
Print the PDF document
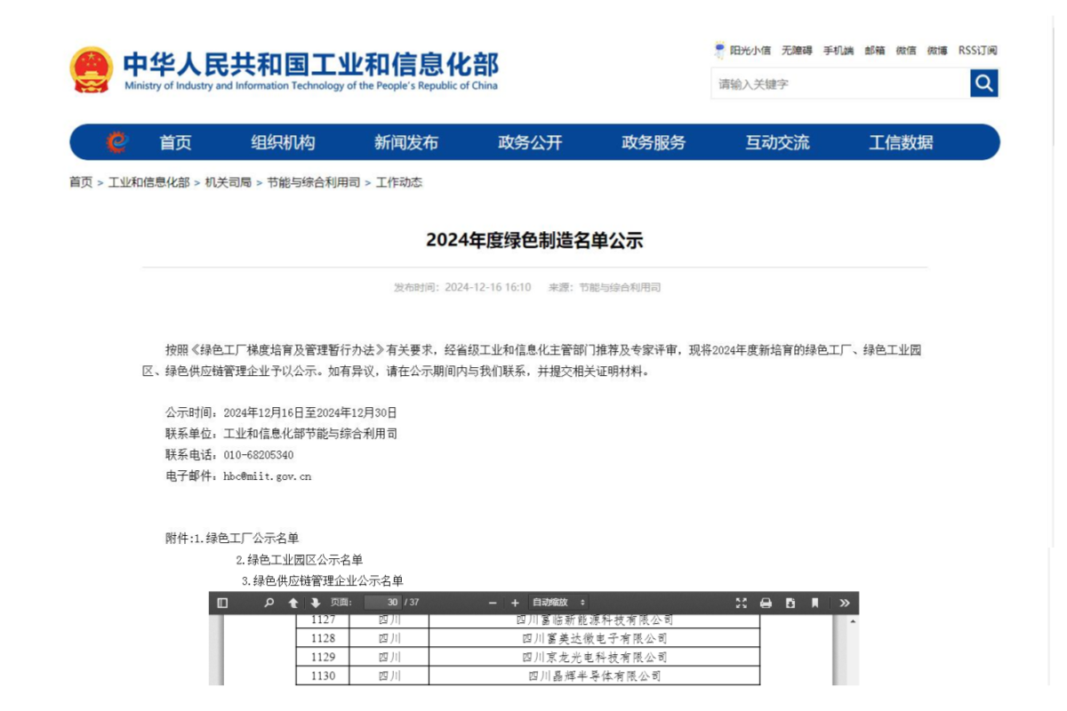pyautogui.click(x=766, y=603)
